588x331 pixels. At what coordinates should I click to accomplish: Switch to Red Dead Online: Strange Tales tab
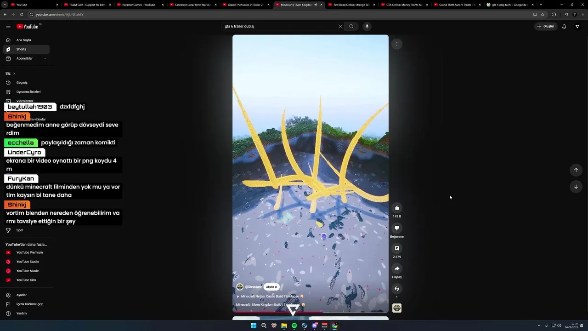(351, 5)
